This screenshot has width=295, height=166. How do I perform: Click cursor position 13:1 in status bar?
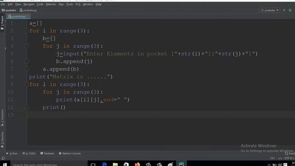[x=272, y=158]
